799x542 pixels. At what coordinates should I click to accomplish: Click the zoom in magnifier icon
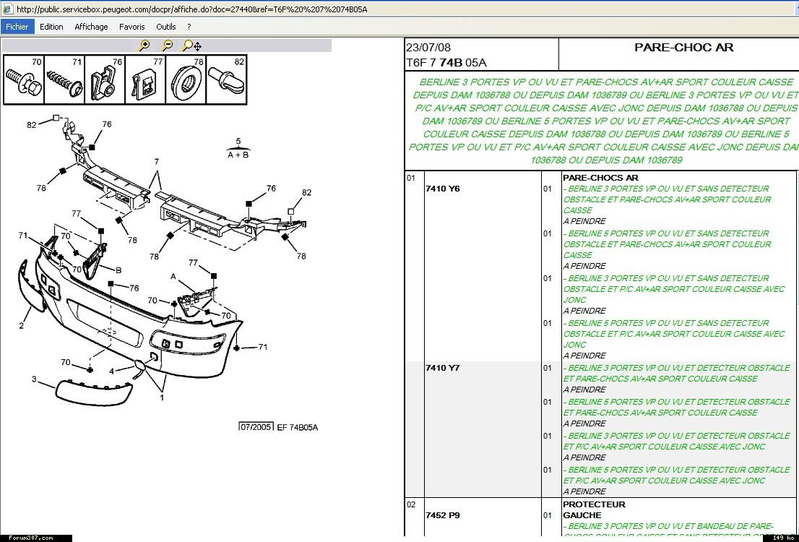pyautogui.click(x=144, y=46)
